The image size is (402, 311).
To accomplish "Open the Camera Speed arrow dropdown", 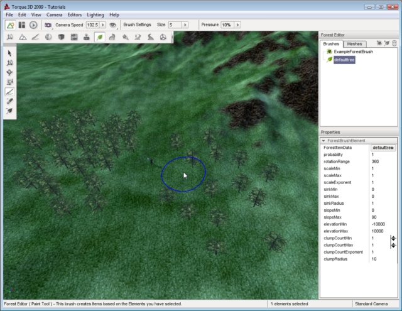I will tap(103, 25).
